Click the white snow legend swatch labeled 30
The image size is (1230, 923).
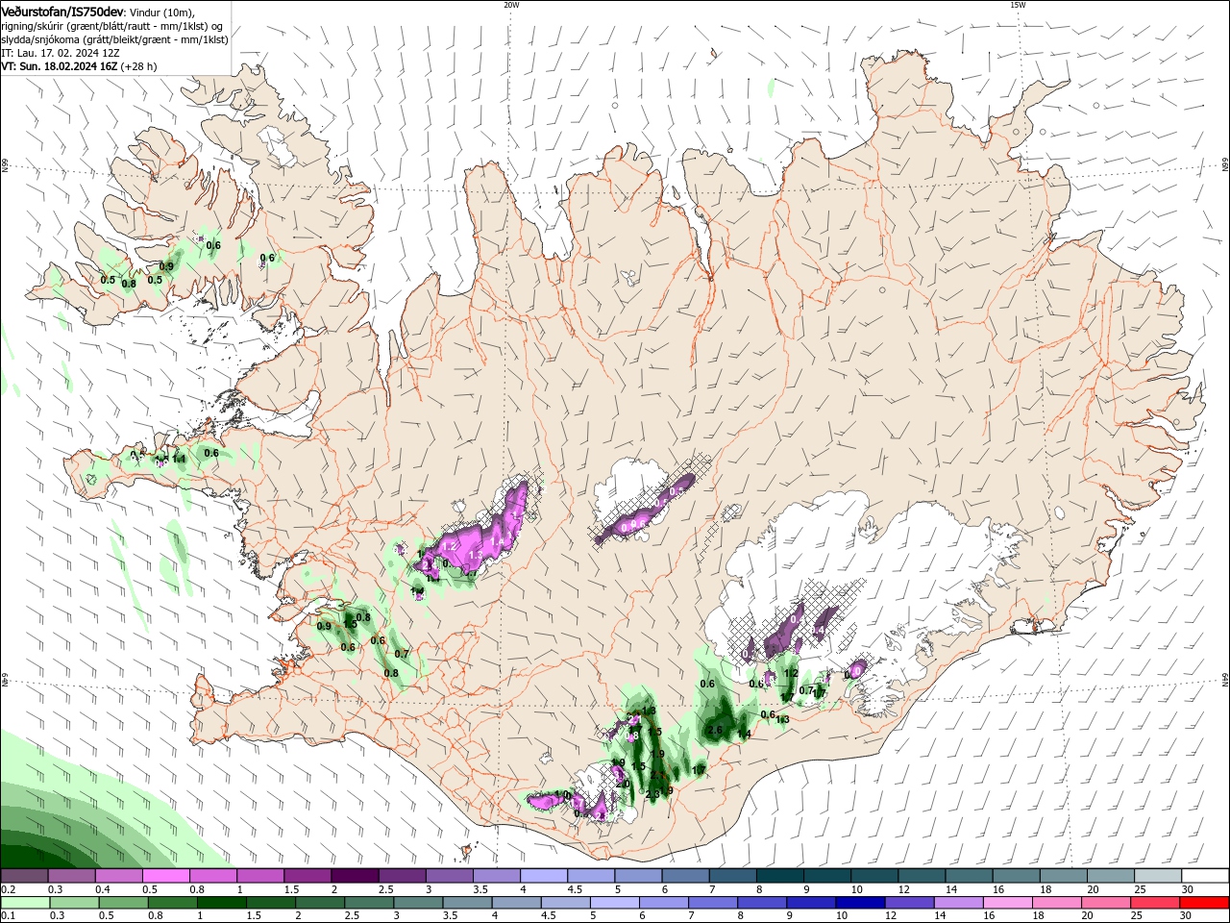click(x=1203, y=876)
